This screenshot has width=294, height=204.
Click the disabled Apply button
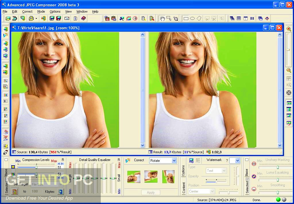[151, 193]
